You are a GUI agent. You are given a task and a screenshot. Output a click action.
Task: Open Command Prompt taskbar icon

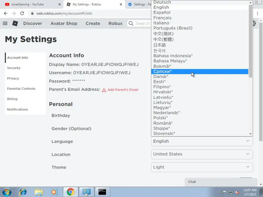pyautogui.click(x=102, y=192)
